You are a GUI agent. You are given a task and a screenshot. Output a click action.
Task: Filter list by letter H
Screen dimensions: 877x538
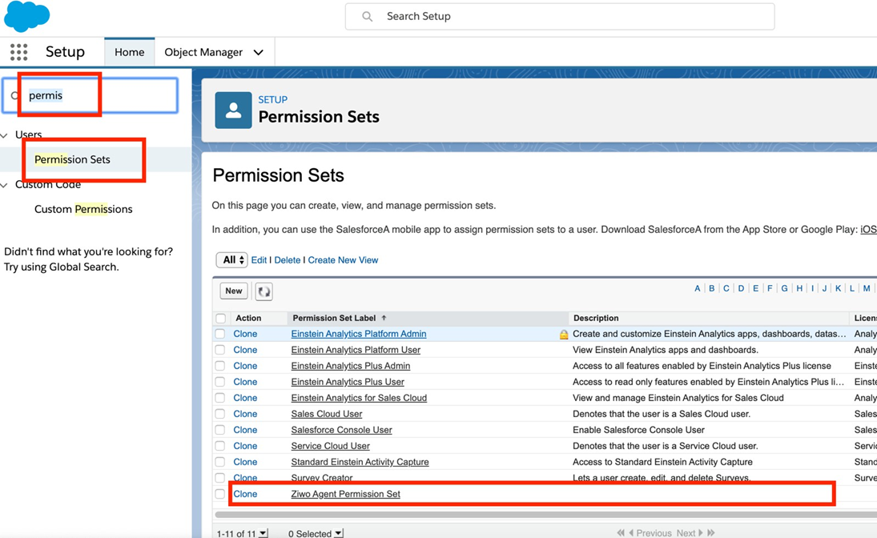pos(799,288)
